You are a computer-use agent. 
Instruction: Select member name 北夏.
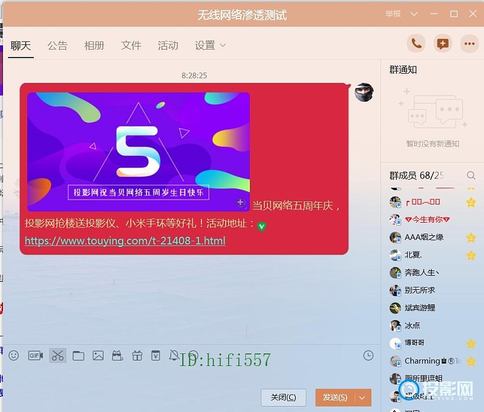point(413,255)
